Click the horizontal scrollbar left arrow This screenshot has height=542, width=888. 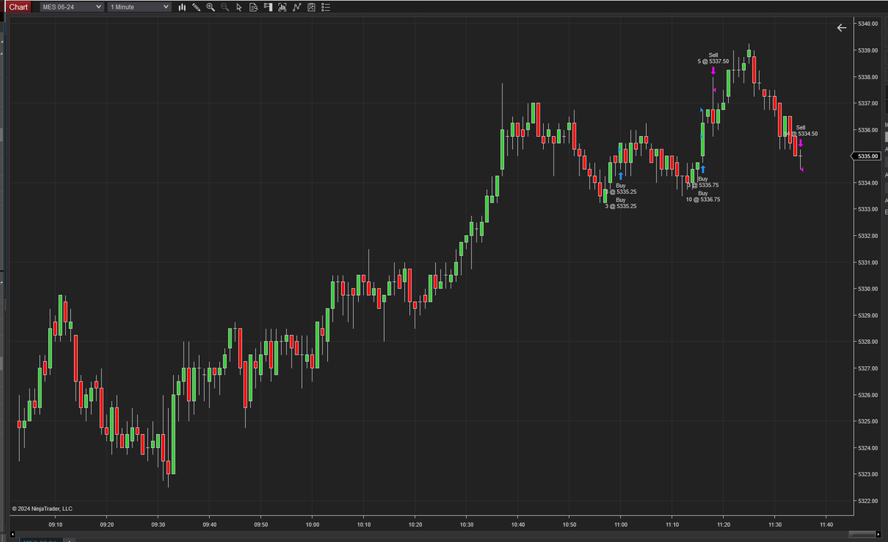coord(13,533)
